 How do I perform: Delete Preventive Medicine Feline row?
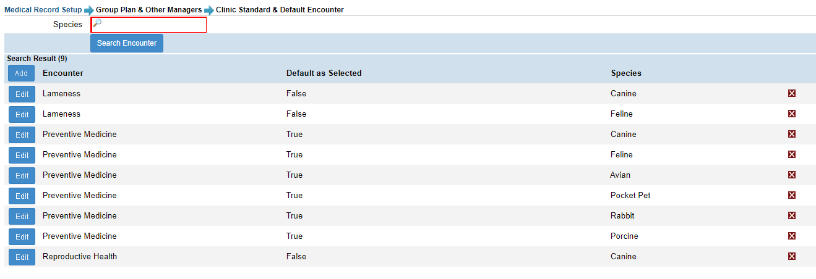point(791,154)
